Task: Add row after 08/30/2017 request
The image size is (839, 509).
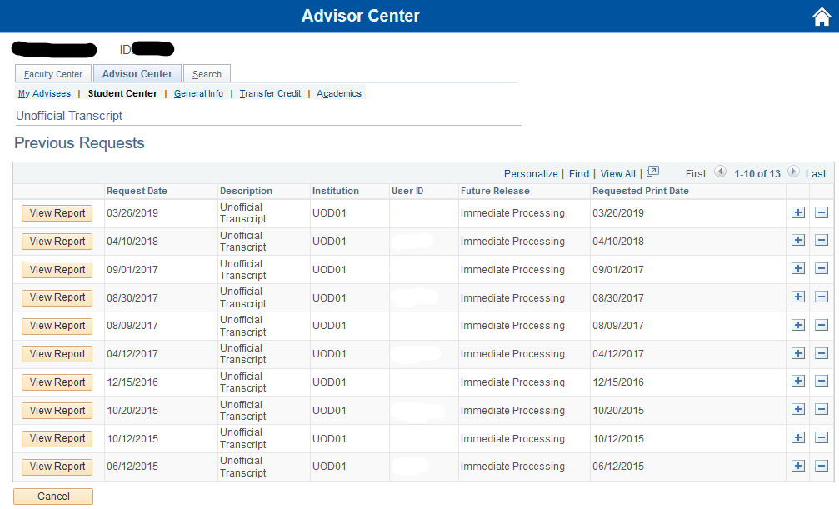Action: point(798,297)
